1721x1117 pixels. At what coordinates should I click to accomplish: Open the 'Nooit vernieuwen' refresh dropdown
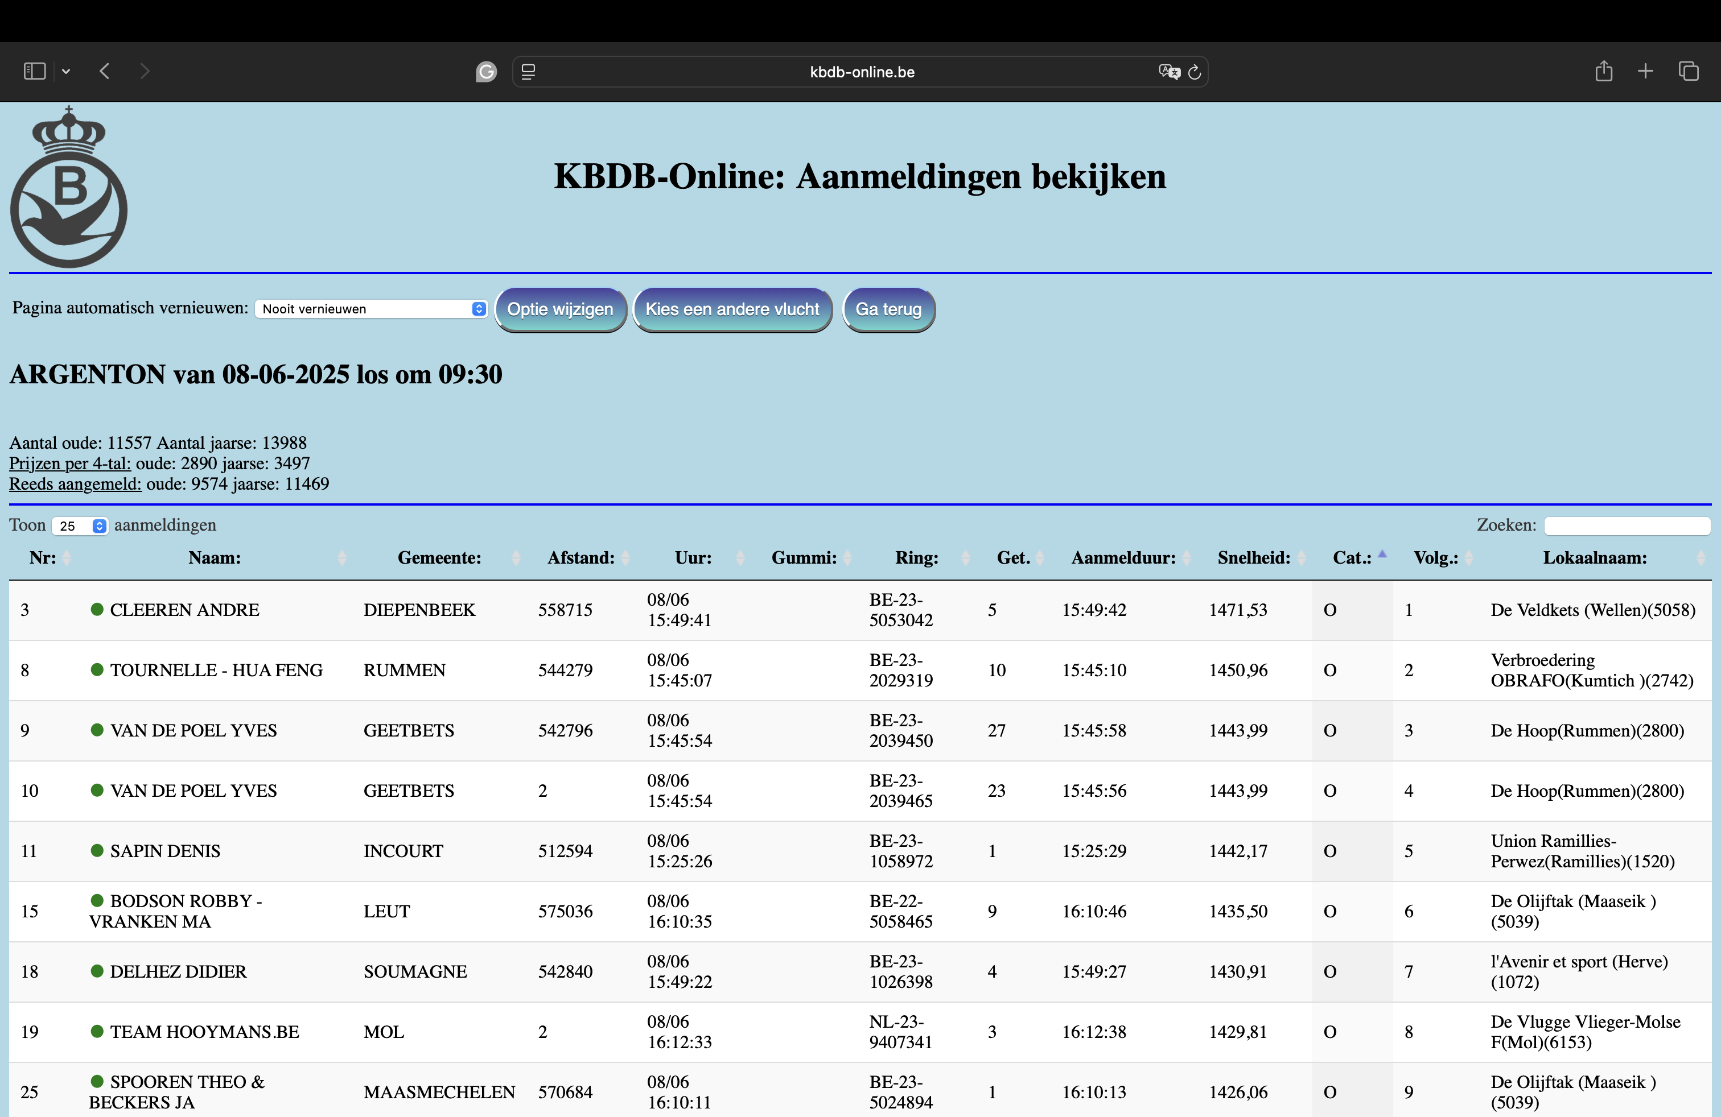372,309
